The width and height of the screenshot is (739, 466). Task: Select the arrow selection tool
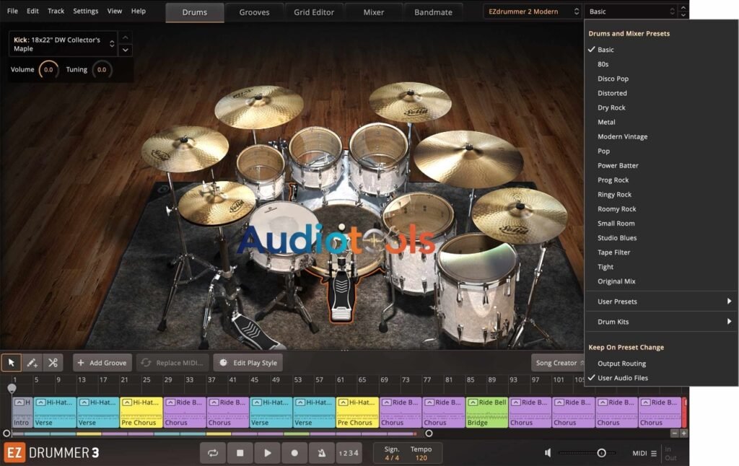pyautogui.click(x=11, y=362)
